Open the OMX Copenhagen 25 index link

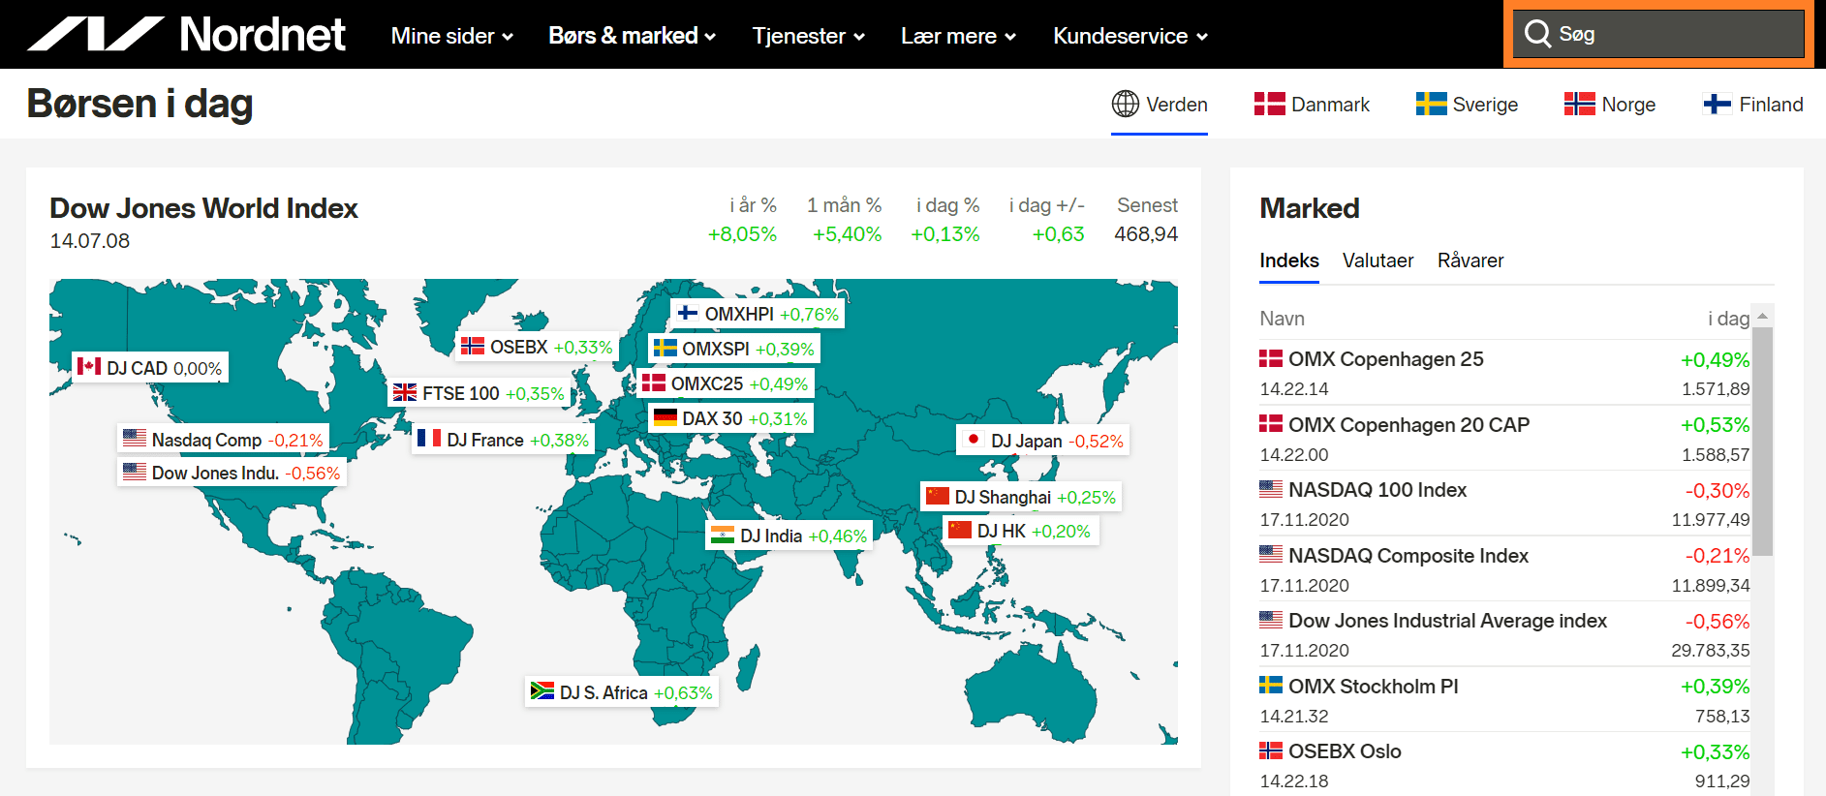click(x=1386, y=359)
